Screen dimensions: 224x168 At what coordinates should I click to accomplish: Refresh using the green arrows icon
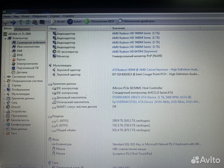[x=28, y=22]
